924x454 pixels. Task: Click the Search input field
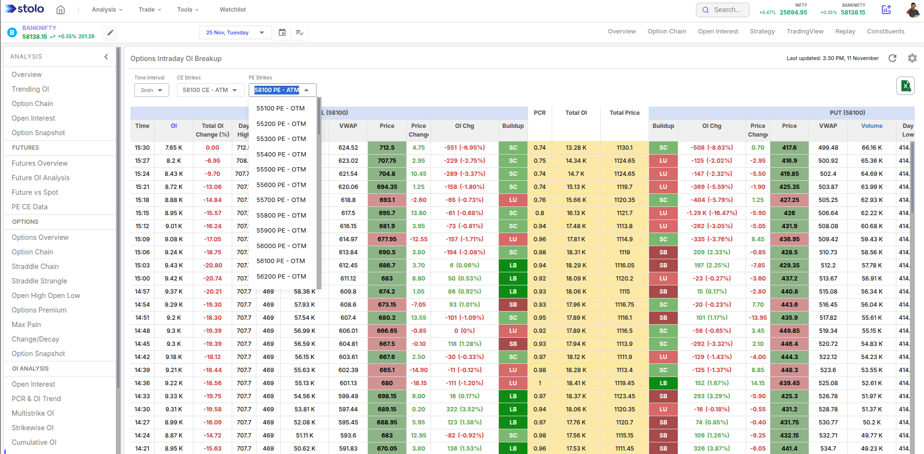pos(727,10)
